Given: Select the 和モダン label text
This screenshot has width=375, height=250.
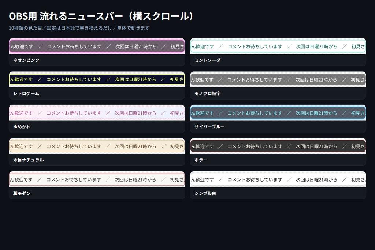Looking at the screenshot, I should (22, 193).
